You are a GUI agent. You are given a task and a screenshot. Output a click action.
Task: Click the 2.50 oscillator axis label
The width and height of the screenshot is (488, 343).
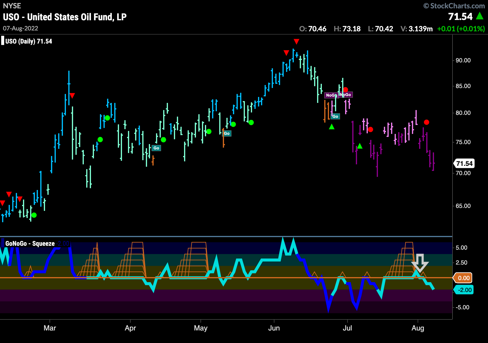[461, 262]
